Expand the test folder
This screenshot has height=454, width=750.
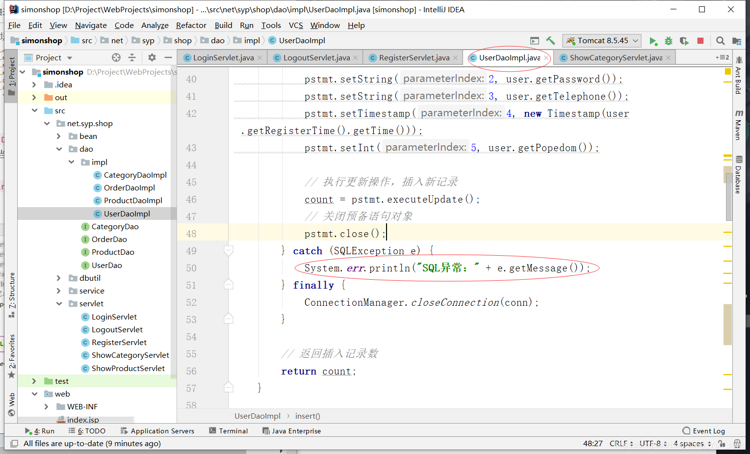tap(34, 381)
